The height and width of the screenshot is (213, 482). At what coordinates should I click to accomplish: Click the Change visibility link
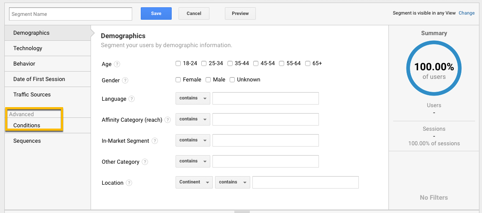[x=467, y=13]
